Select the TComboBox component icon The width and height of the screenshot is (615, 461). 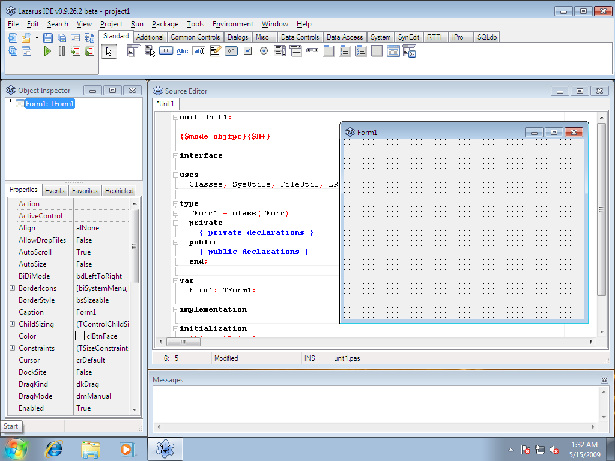[295, 51]
